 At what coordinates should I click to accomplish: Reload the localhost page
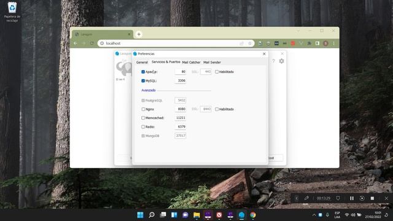(x=91, y=44)
